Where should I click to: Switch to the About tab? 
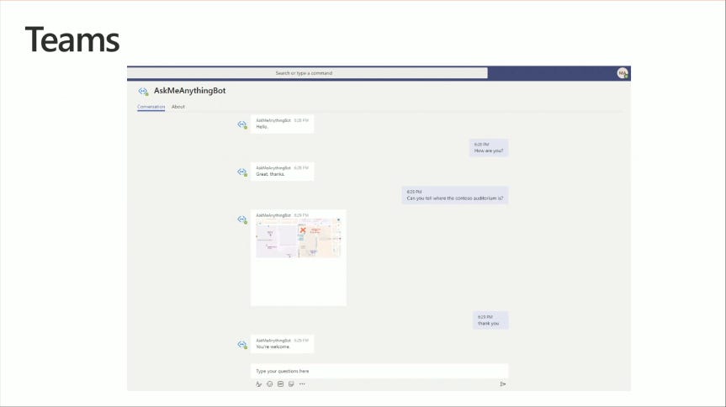pyautogui.click(x=178, y=107)
